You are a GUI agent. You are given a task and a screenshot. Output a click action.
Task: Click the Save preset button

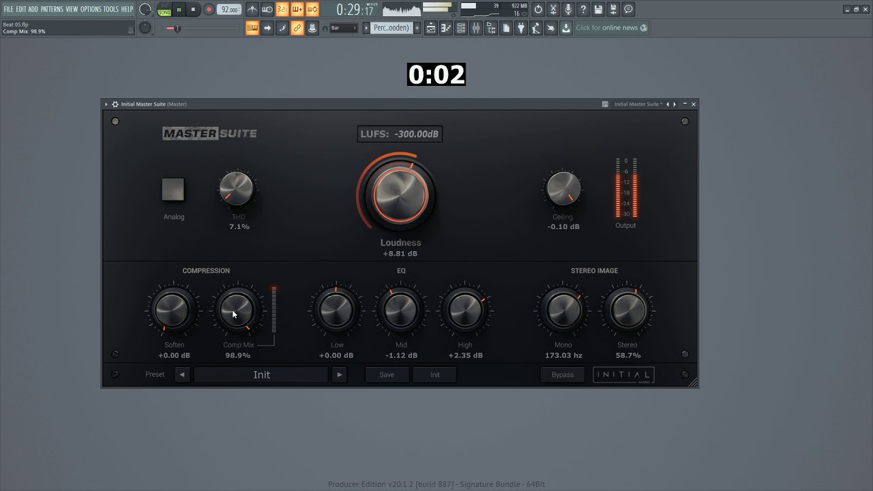point(387,374)
